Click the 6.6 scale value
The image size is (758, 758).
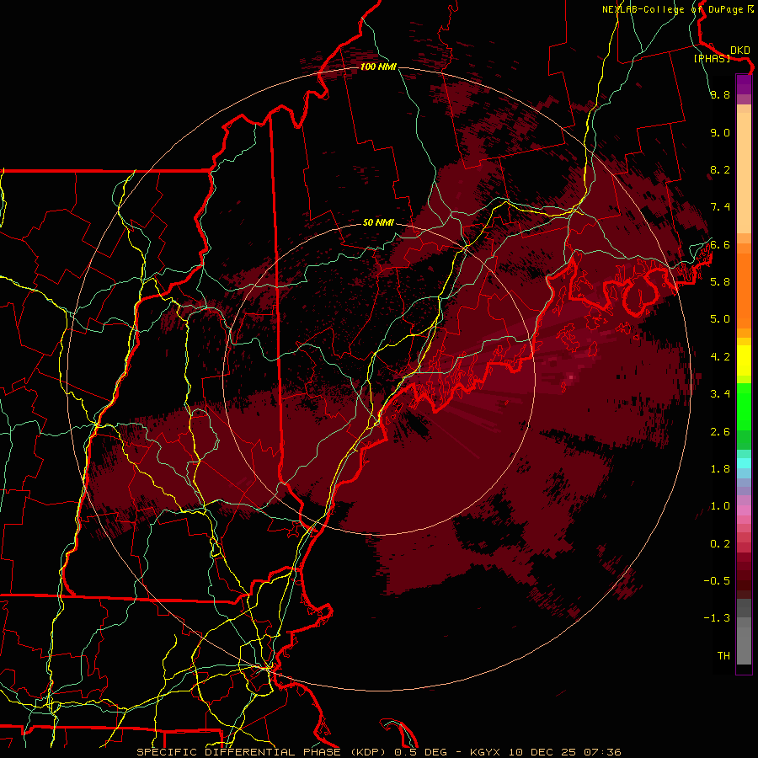pos(720,244)
